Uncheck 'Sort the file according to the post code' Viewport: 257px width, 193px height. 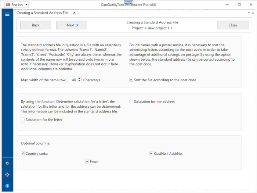pos(131,80)
